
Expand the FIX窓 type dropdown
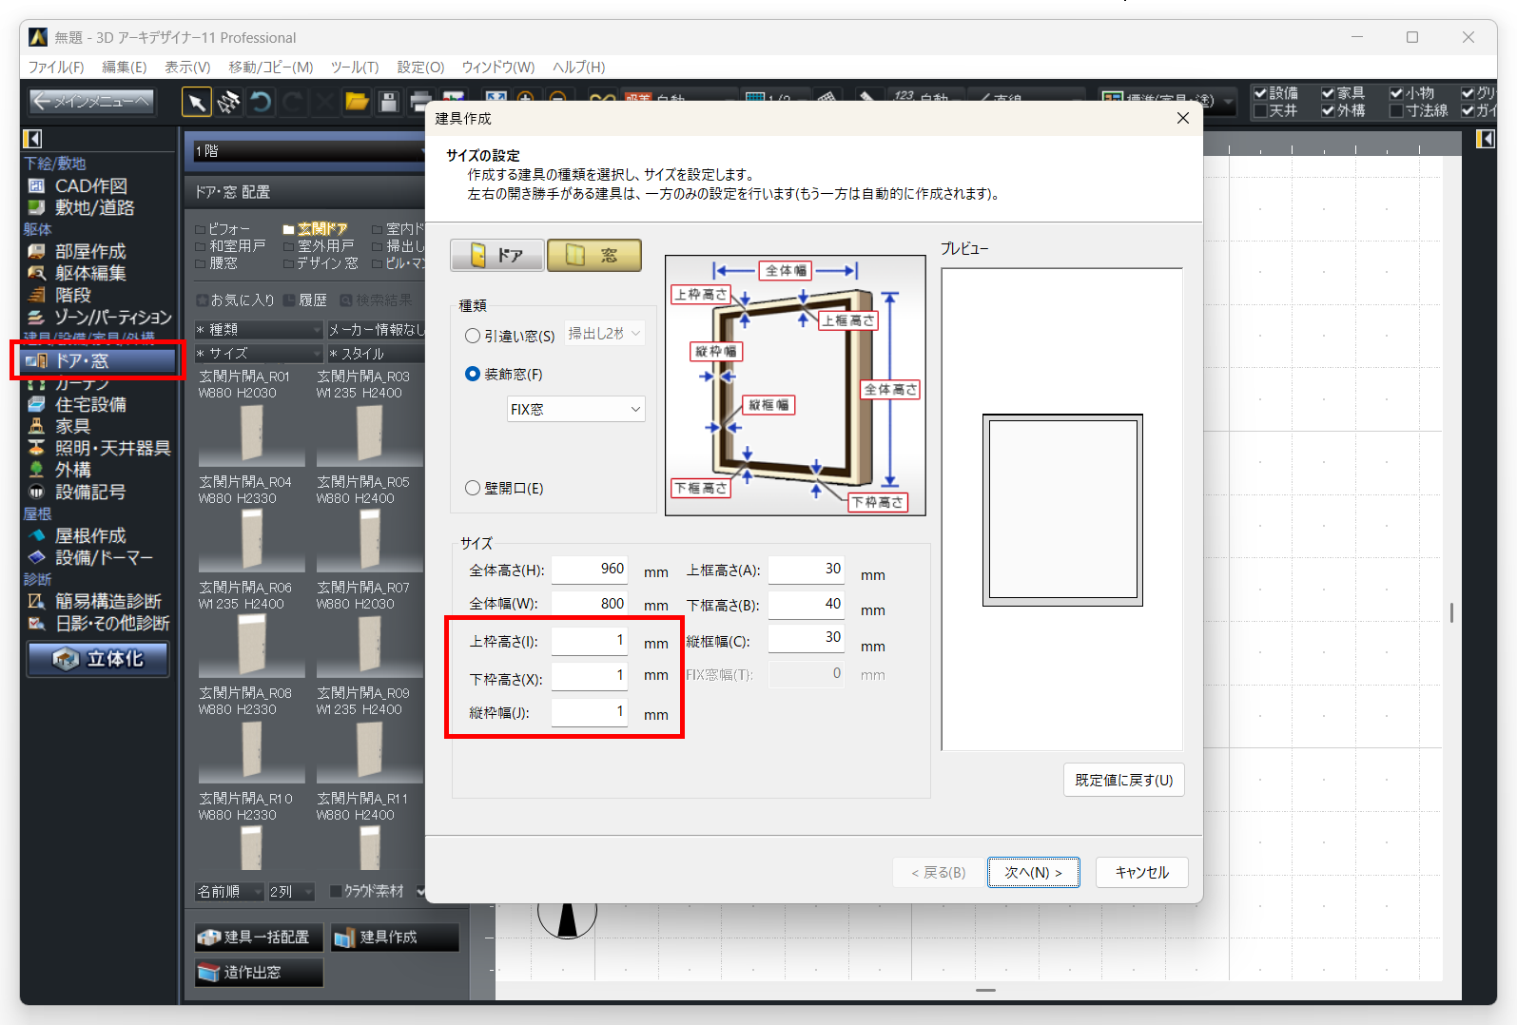coord(575,409)
